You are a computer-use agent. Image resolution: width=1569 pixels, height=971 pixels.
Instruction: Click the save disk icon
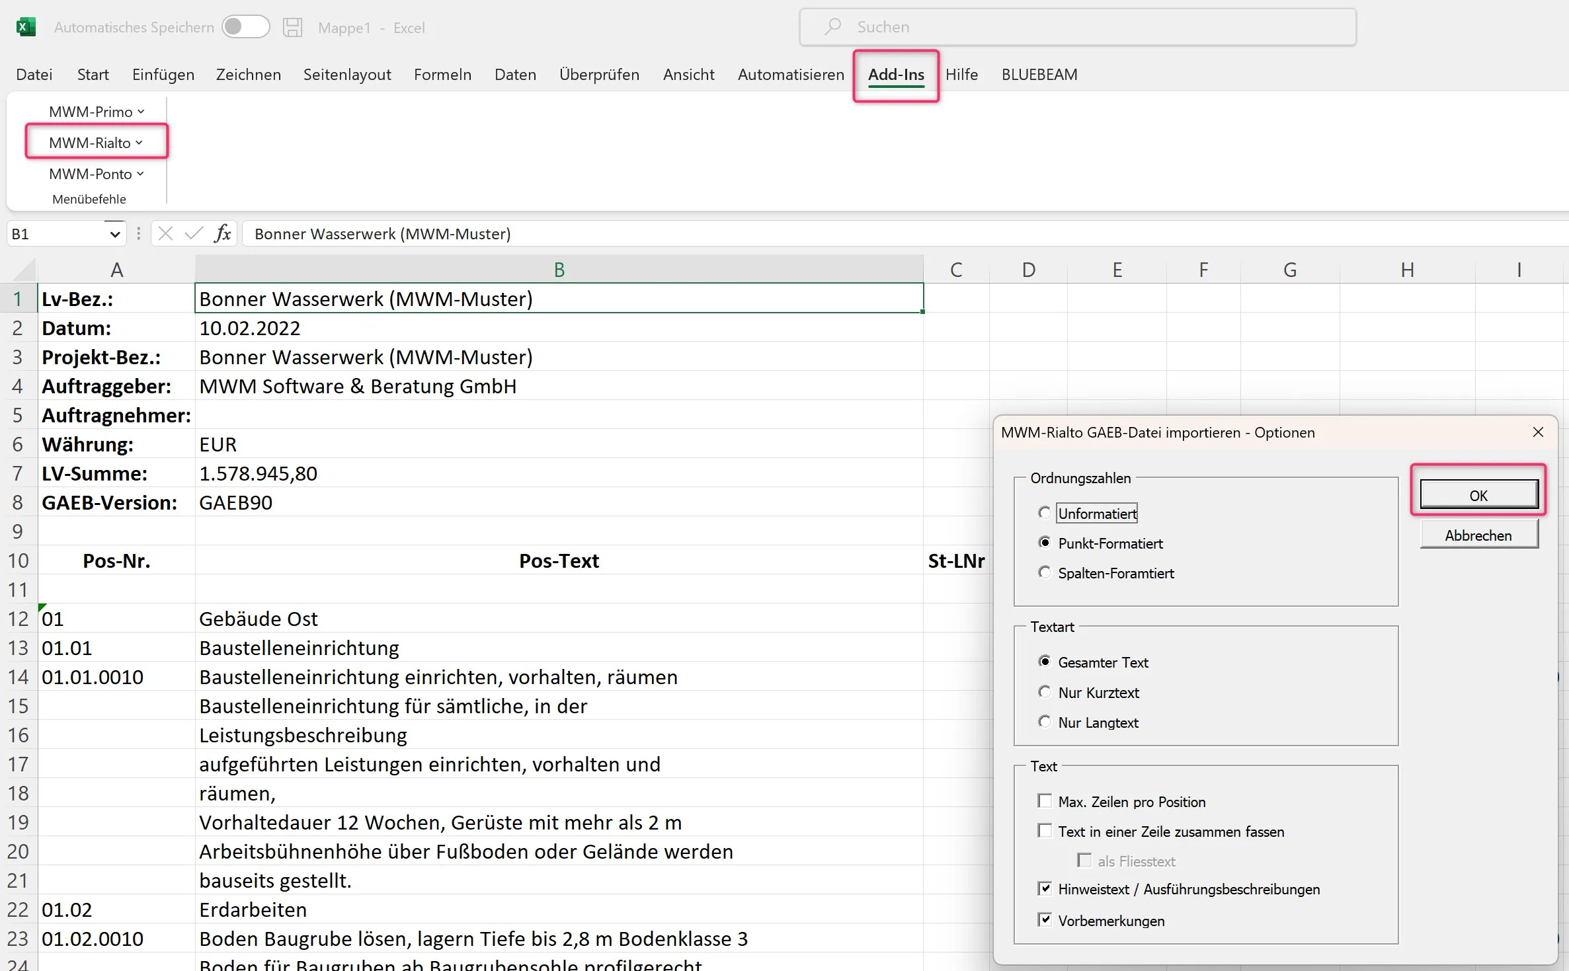292,27
